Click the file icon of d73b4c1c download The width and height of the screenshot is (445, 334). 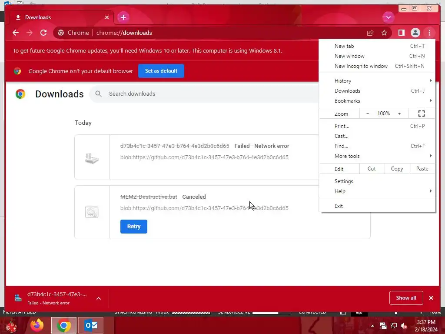coord(92,158)
